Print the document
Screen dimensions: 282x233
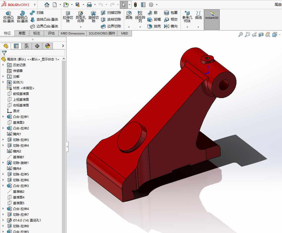(89, 5)
